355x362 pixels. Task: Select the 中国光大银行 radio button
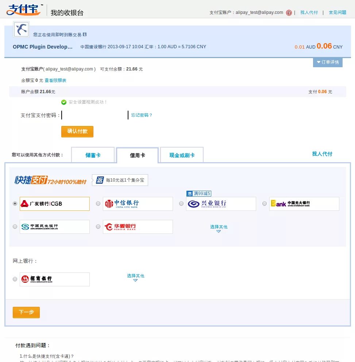[265, 203]
